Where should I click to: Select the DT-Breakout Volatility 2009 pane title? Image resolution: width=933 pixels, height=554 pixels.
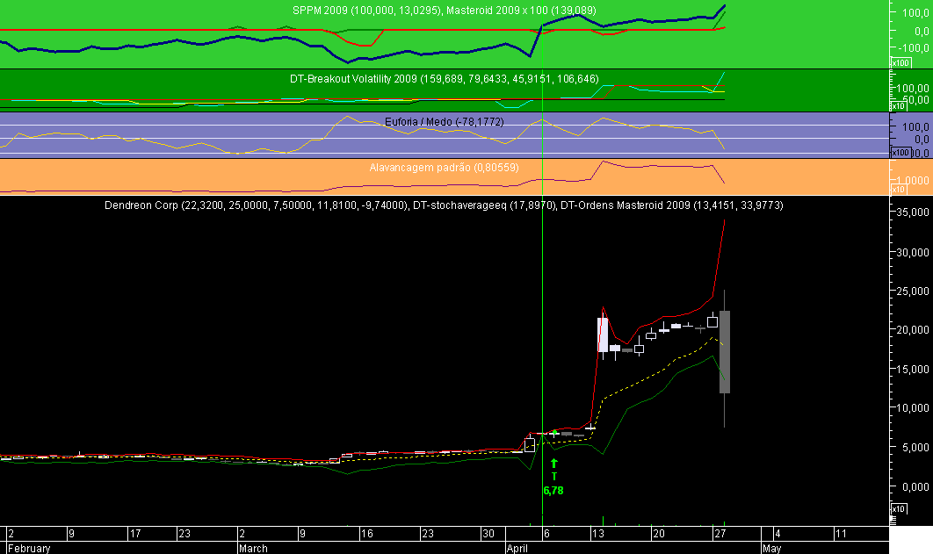444,78
